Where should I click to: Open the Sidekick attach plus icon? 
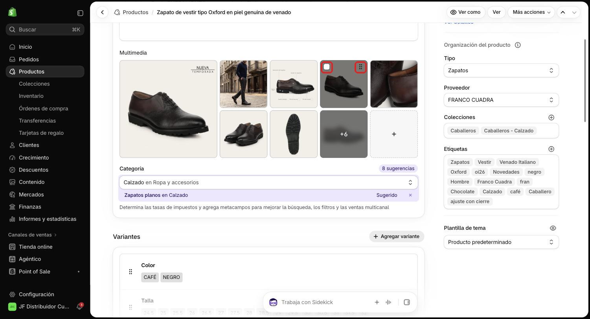point(377,302)
